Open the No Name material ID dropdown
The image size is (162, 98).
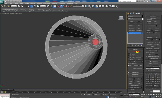click(153, 68)
